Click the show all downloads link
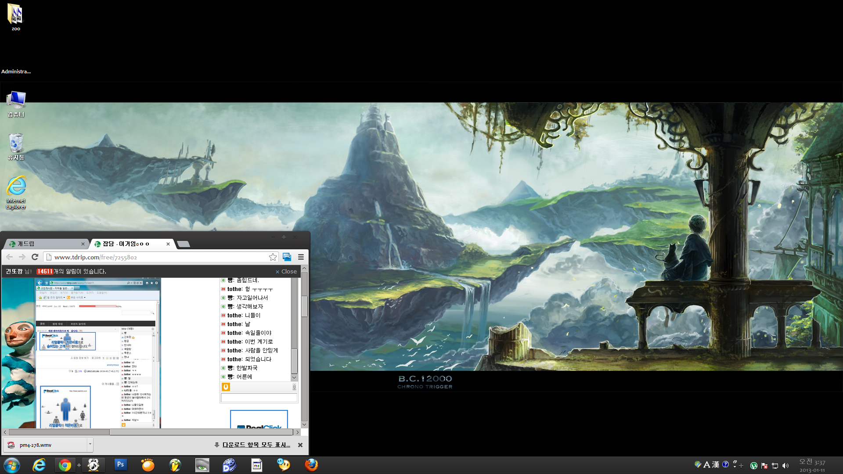This screenshot has height=474, width=843. click(x=256, y=445)
